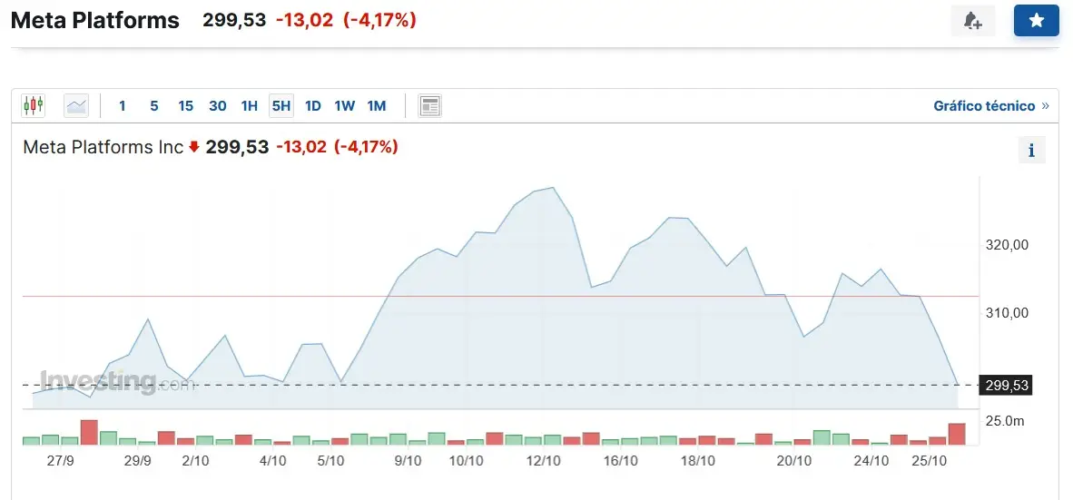Set the interval to 15 minutes
The width and height of the screenshot is (1073, 500).
click(x=185, y=105)
